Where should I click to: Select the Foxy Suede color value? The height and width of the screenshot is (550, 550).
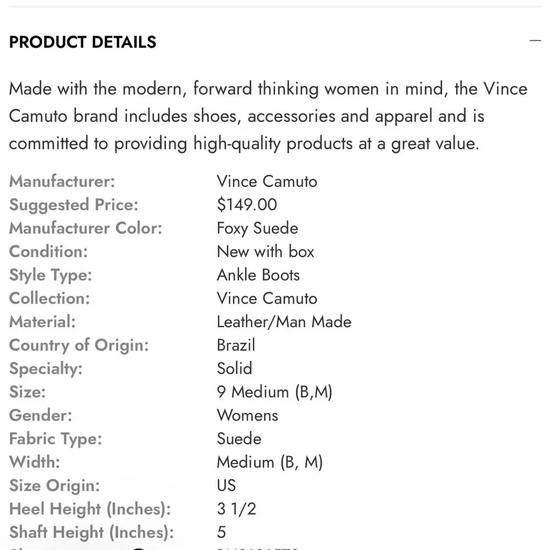pyautogui.click(x=257, y=228)
